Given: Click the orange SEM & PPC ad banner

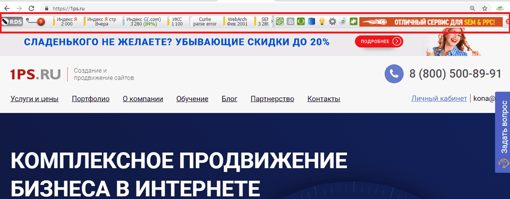Looking at the screenshot, I should [x=432, y=22].
